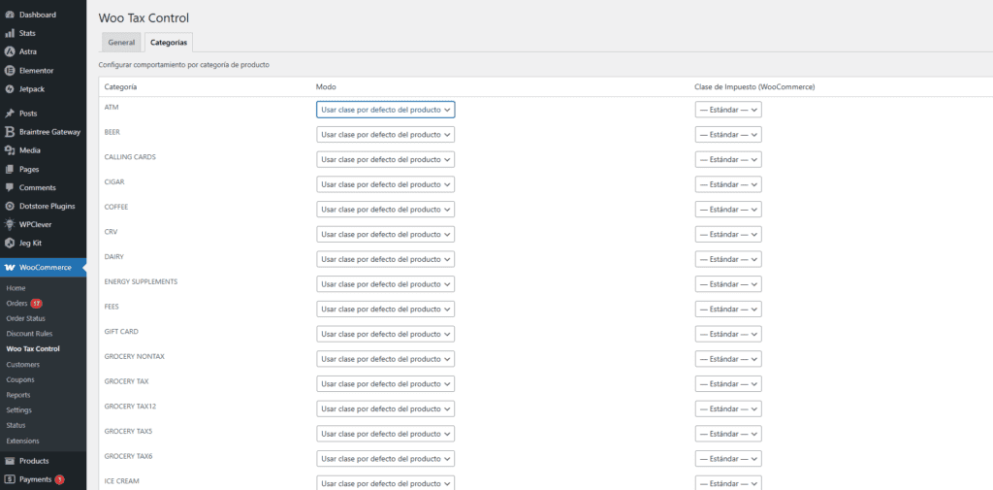The height and width of the screenshot is (490, 993).
Task: Open the Astra theme icon
Action: (10, 52)
